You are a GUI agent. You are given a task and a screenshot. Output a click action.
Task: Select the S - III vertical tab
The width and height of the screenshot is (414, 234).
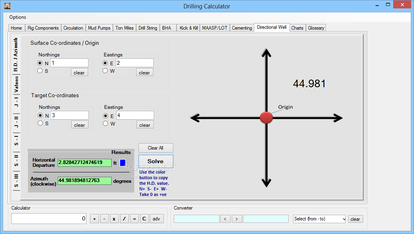(16, 181)
